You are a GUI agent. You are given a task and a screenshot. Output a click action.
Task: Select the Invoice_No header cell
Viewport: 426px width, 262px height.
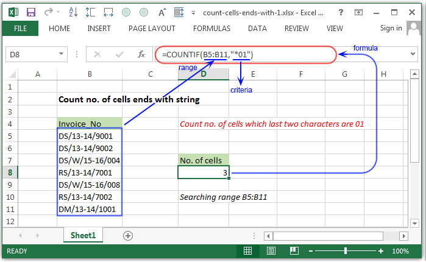click(x=90, y=124)
